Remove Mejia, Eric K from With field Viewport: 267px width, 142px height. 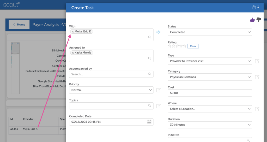[73, 32]
